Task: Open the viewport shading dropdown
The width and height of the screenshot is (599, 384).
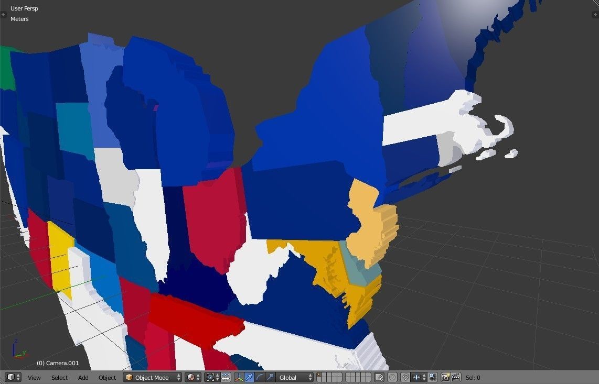Action: (192, 378)
